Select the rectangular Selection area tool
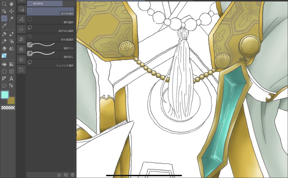This screenshot has height=178, width=288. tap(4, 18)
